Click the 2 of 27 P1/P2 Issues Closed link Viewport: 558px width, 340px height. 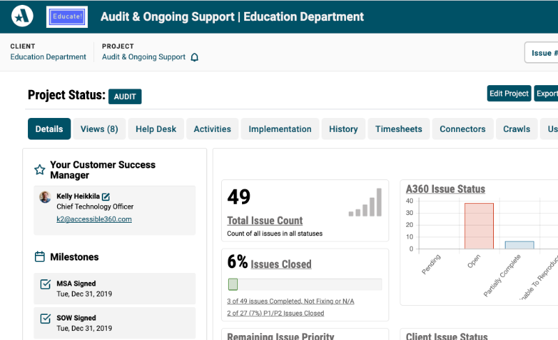(x=276, y=313)
